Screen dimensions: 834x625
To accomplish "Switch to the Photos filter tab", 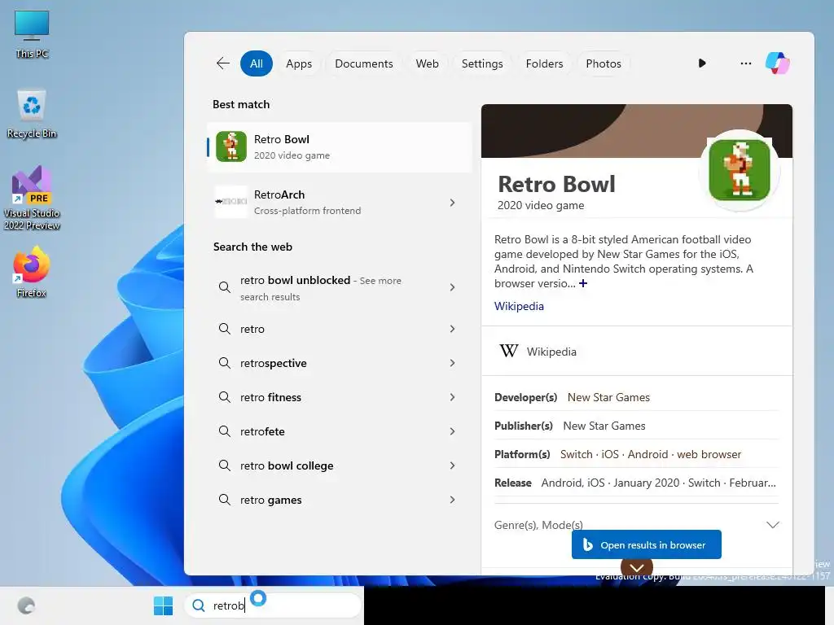I will [604, 63].
